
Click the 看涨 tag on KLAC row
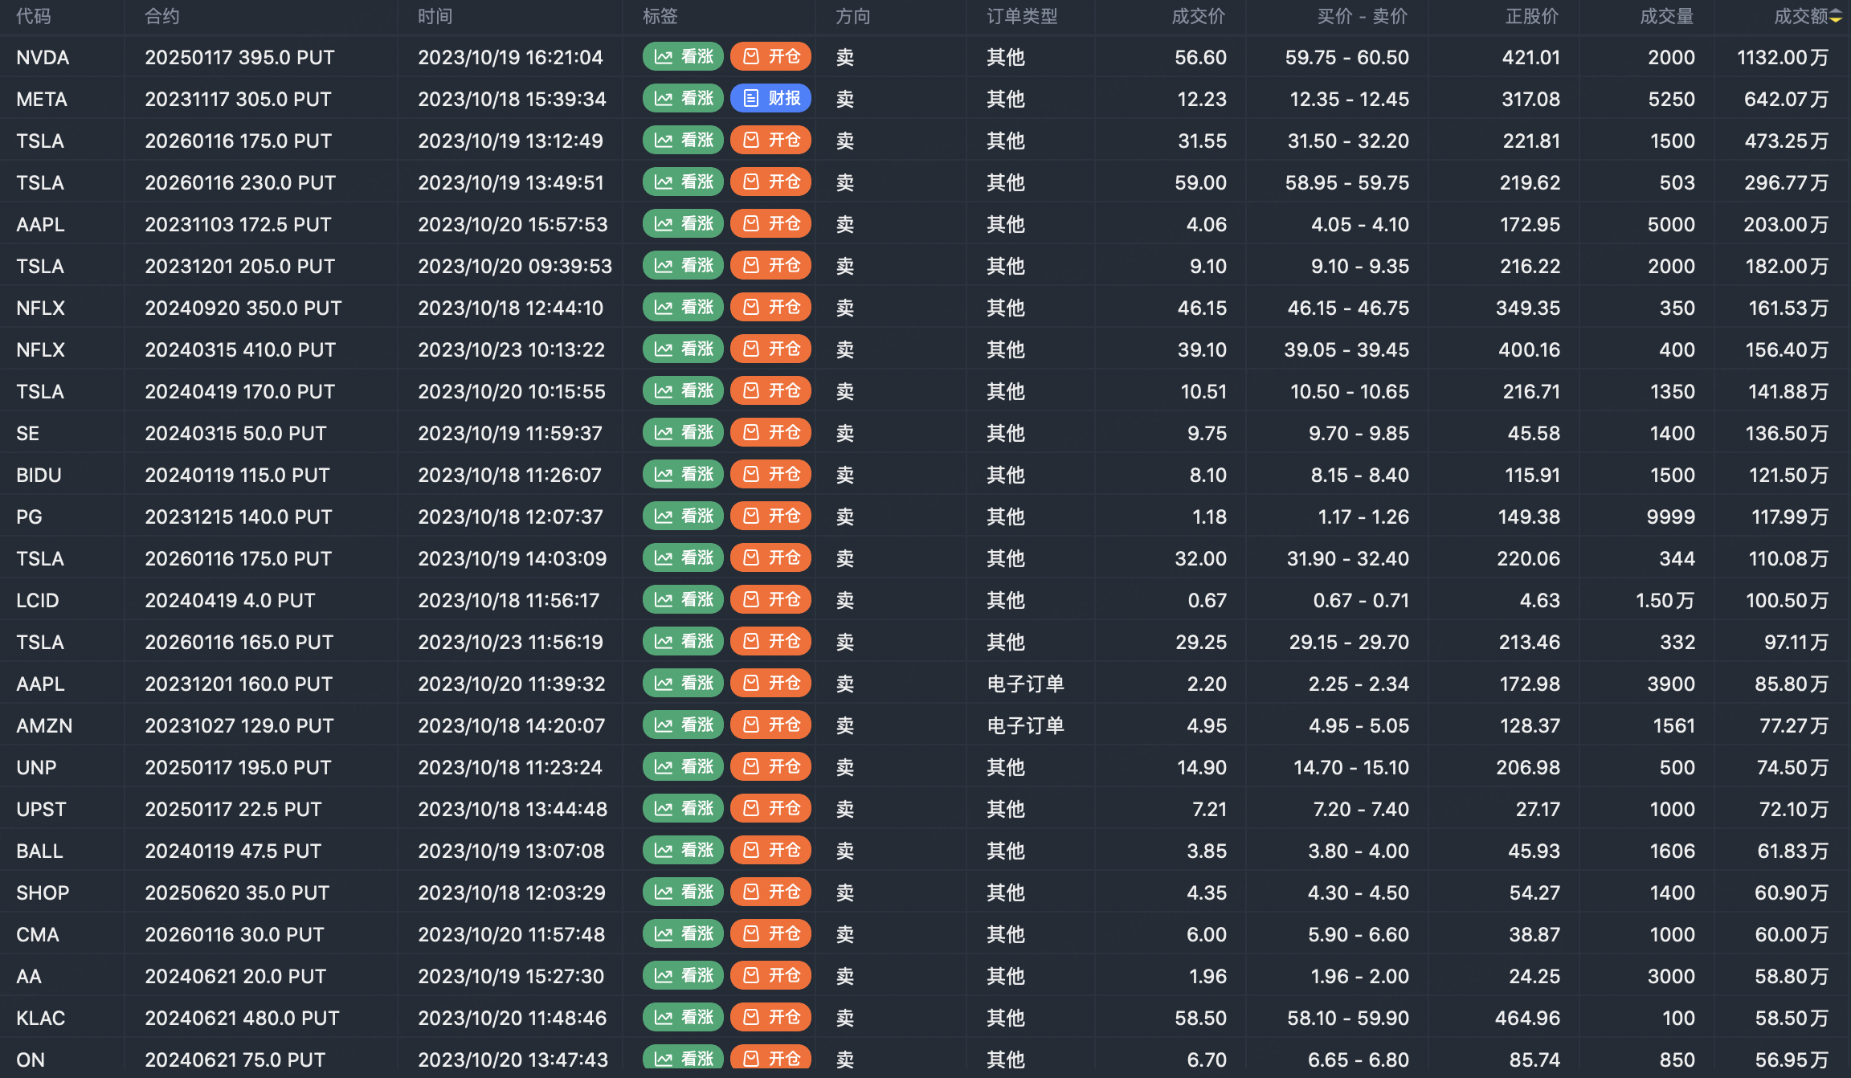click(x=683, y=1018)
